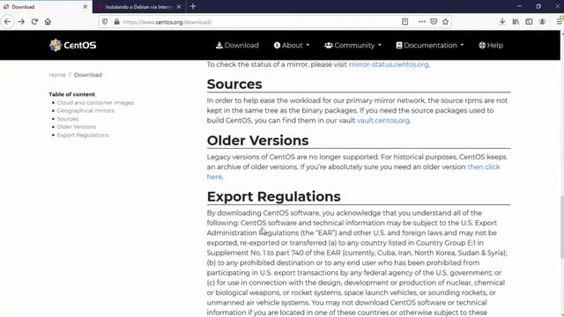Select the Download browser tab
The height and width of the screenshot is (317, 564).
click(x=46, y=7)
